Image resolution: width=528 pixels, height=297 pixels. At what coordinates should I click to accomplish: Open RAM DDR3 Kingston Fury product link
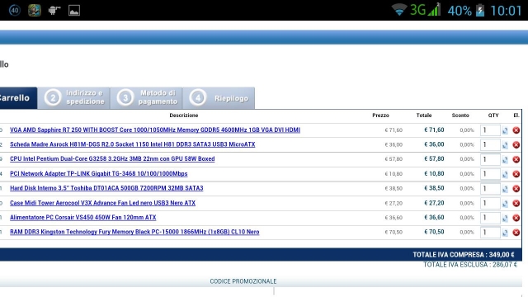click(x=134, y=232)
